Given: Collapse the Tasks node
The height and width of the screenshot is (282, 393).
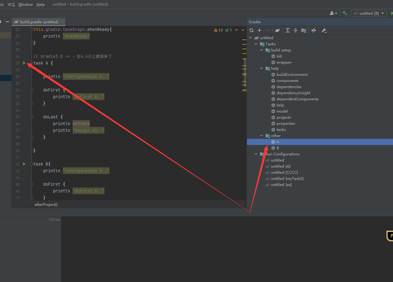Looking at the screenshot, I should coord(256,44).
